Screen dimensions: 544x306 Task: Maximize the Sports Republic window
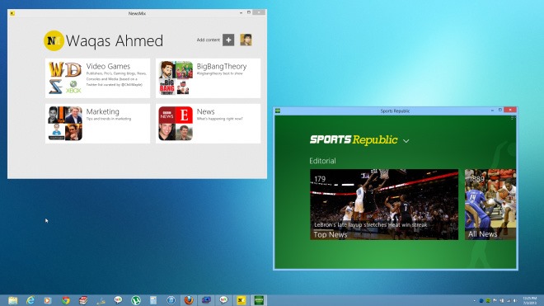pos(500,110)
